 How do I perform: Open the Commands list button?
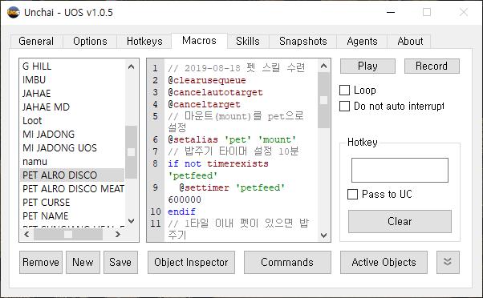click(x=287, y=262)
